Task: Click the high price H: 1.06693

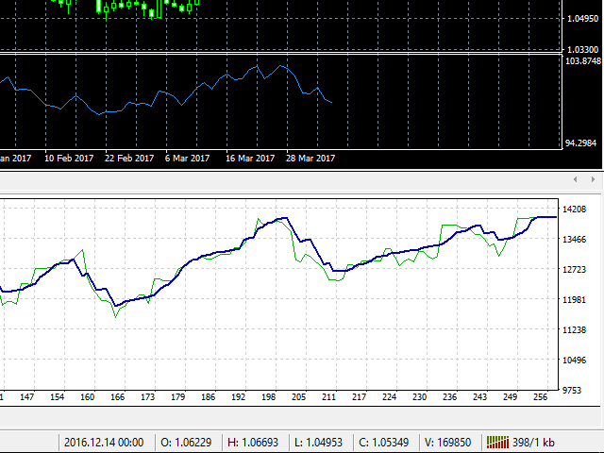Action: tap(261, 442)
